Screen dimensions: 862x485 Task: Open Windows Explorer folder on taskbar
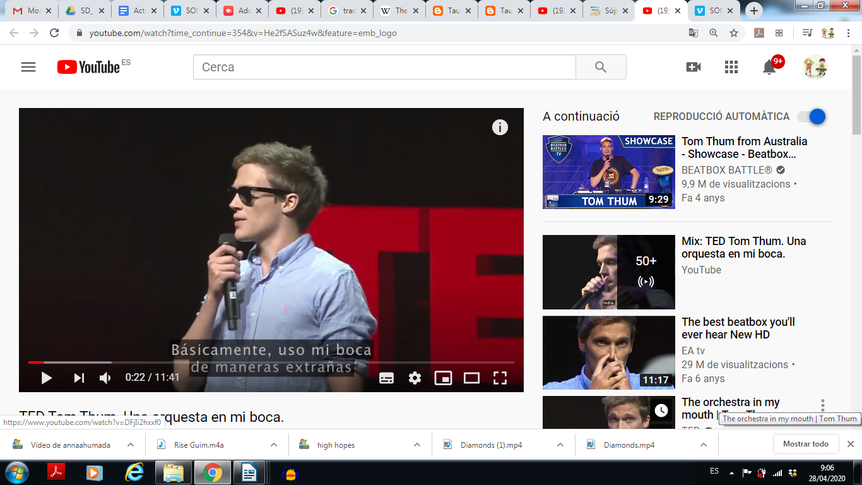coord(173,472)
